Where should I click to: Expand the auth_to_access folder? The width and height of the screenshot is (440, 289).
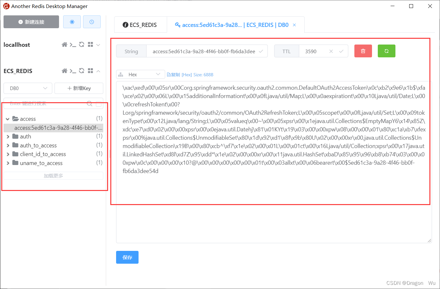(7, 145)
